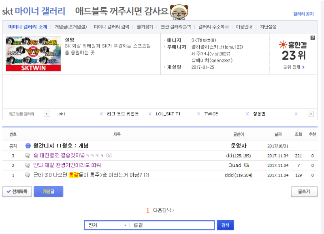Image resolution: width=324 pixels, height=234 pixels.
Task: Click the search keyword field containing 롱갈
Action: coord(173,225)
